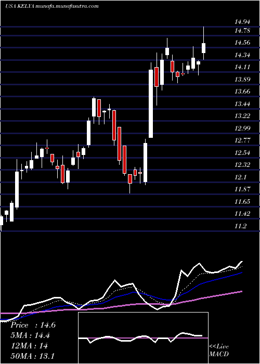Click the 11.2 price axis label

(x=240, y=226)
